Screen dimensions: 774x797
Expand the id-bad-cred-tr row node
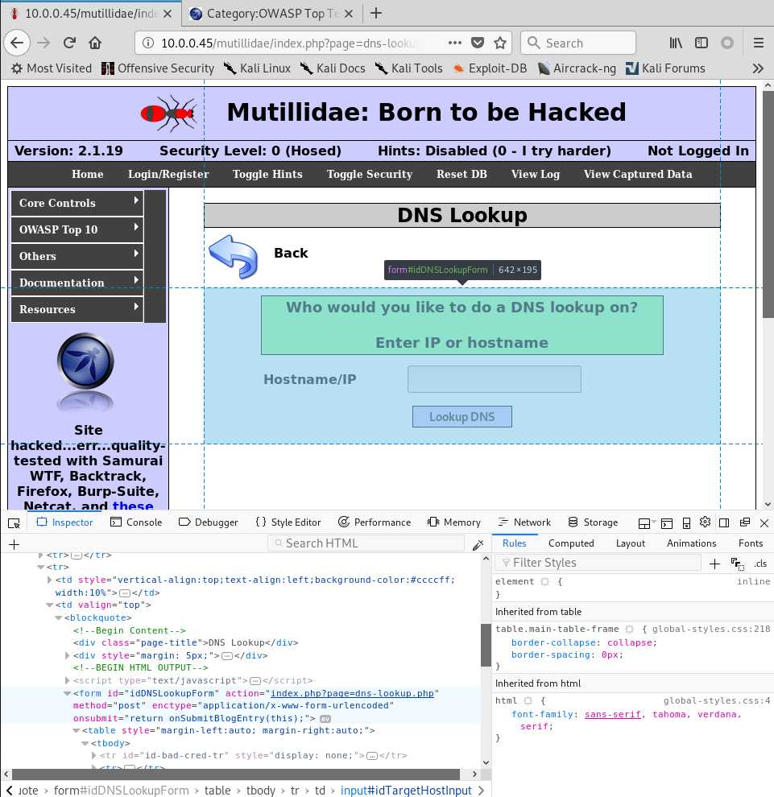93,756
